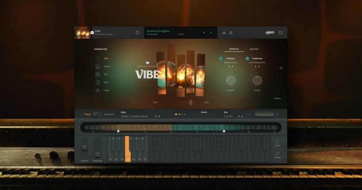Click the Dark to Light tone slider handle

coord(191,102)
